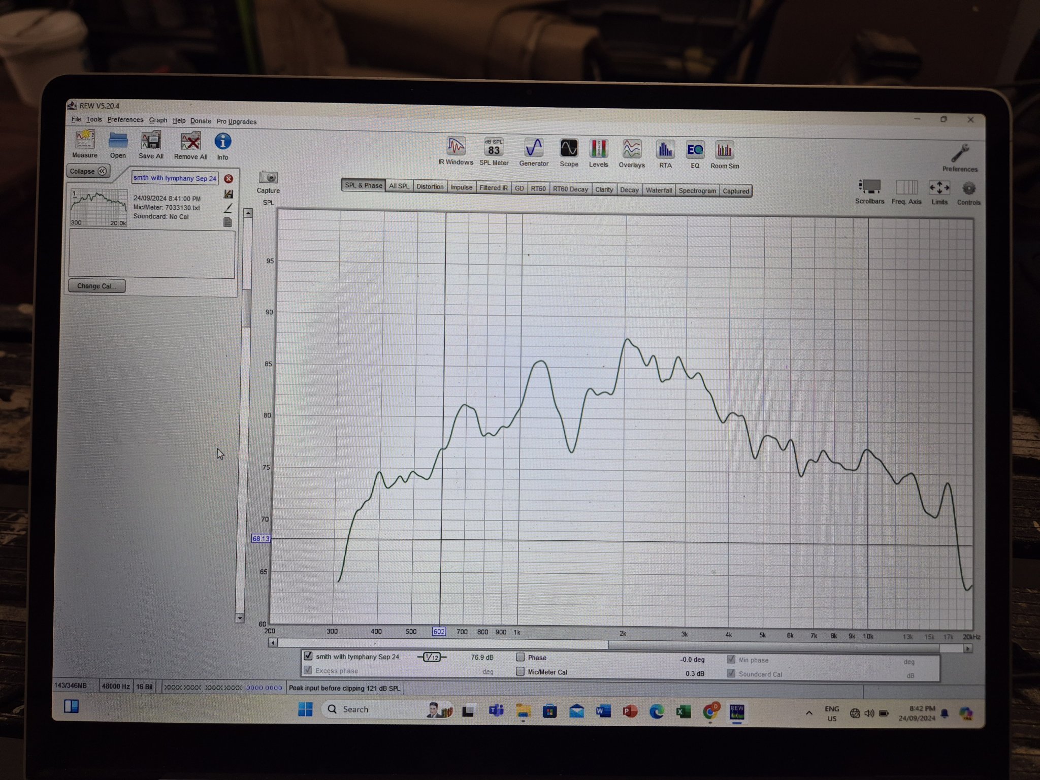Switch to the RT60 tab
Image resolution: width=1040 pixels, height=780 pixels.
538,189
